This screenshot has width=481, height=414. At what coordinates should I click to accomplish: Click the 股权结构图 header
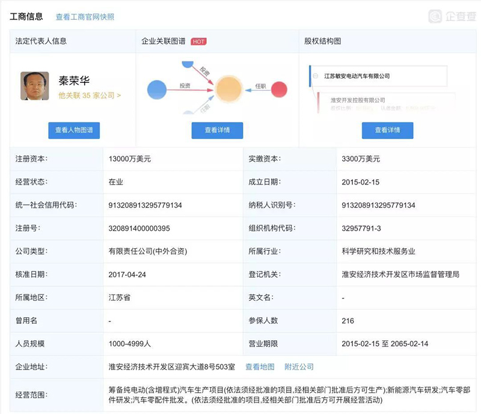point(322,41)
